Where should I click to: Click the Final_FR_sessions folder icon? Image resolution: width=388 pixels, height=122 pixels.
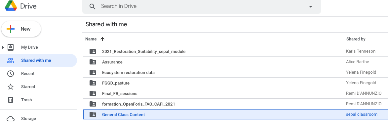tap(93, 93)
